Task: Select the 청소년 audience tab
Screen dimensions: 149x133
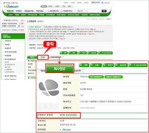Action: click(51, 6)
